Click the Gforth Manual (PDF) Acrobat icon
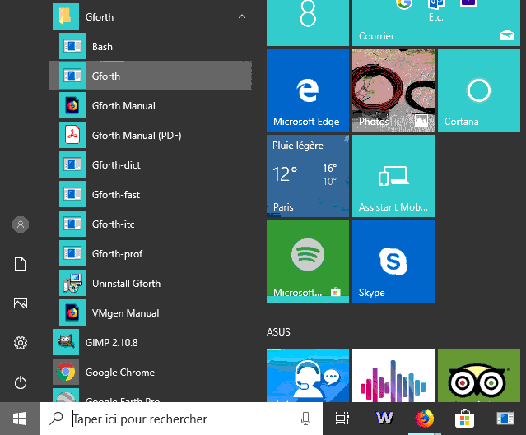This screenshot has height=435, width=526. coord(72,135)
